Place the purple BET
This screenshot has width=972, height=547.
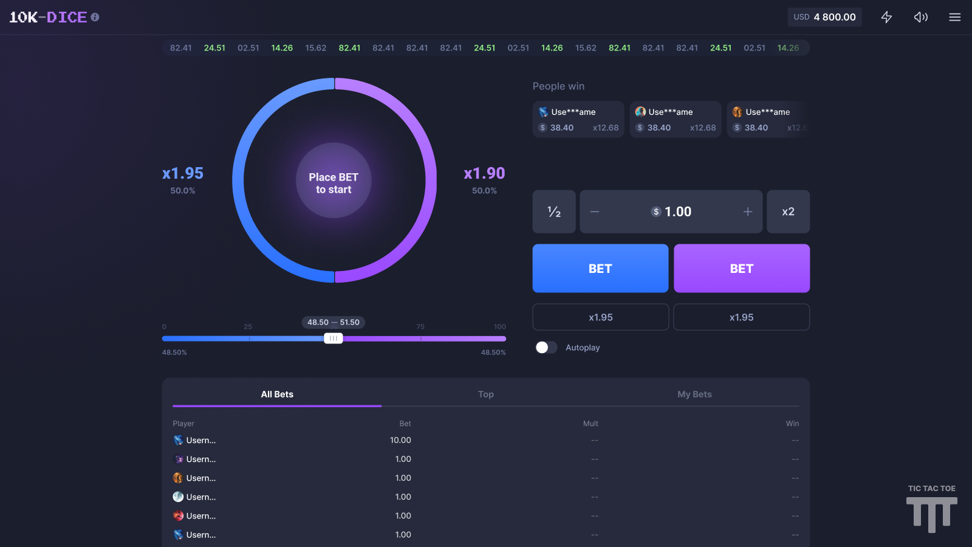point(741,269)
